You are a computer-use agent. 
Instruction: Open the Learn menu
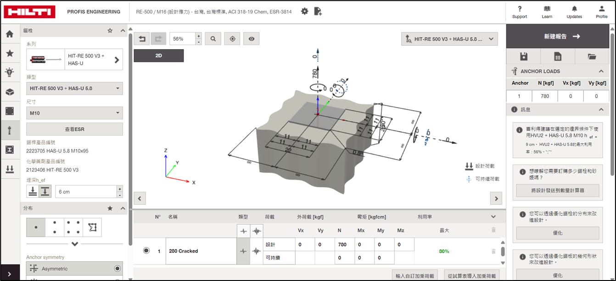[x=547, y=12]
